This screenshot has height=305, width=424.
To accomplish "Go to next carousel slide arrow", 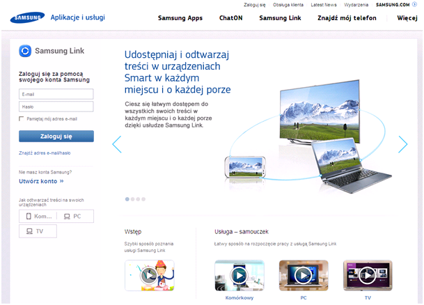I will 402,144.
